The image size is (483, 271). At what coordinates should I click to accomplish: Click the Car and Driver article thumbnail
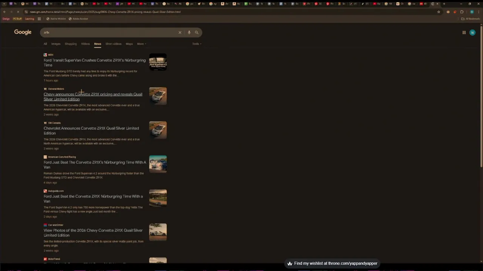[x=158, y=232]
